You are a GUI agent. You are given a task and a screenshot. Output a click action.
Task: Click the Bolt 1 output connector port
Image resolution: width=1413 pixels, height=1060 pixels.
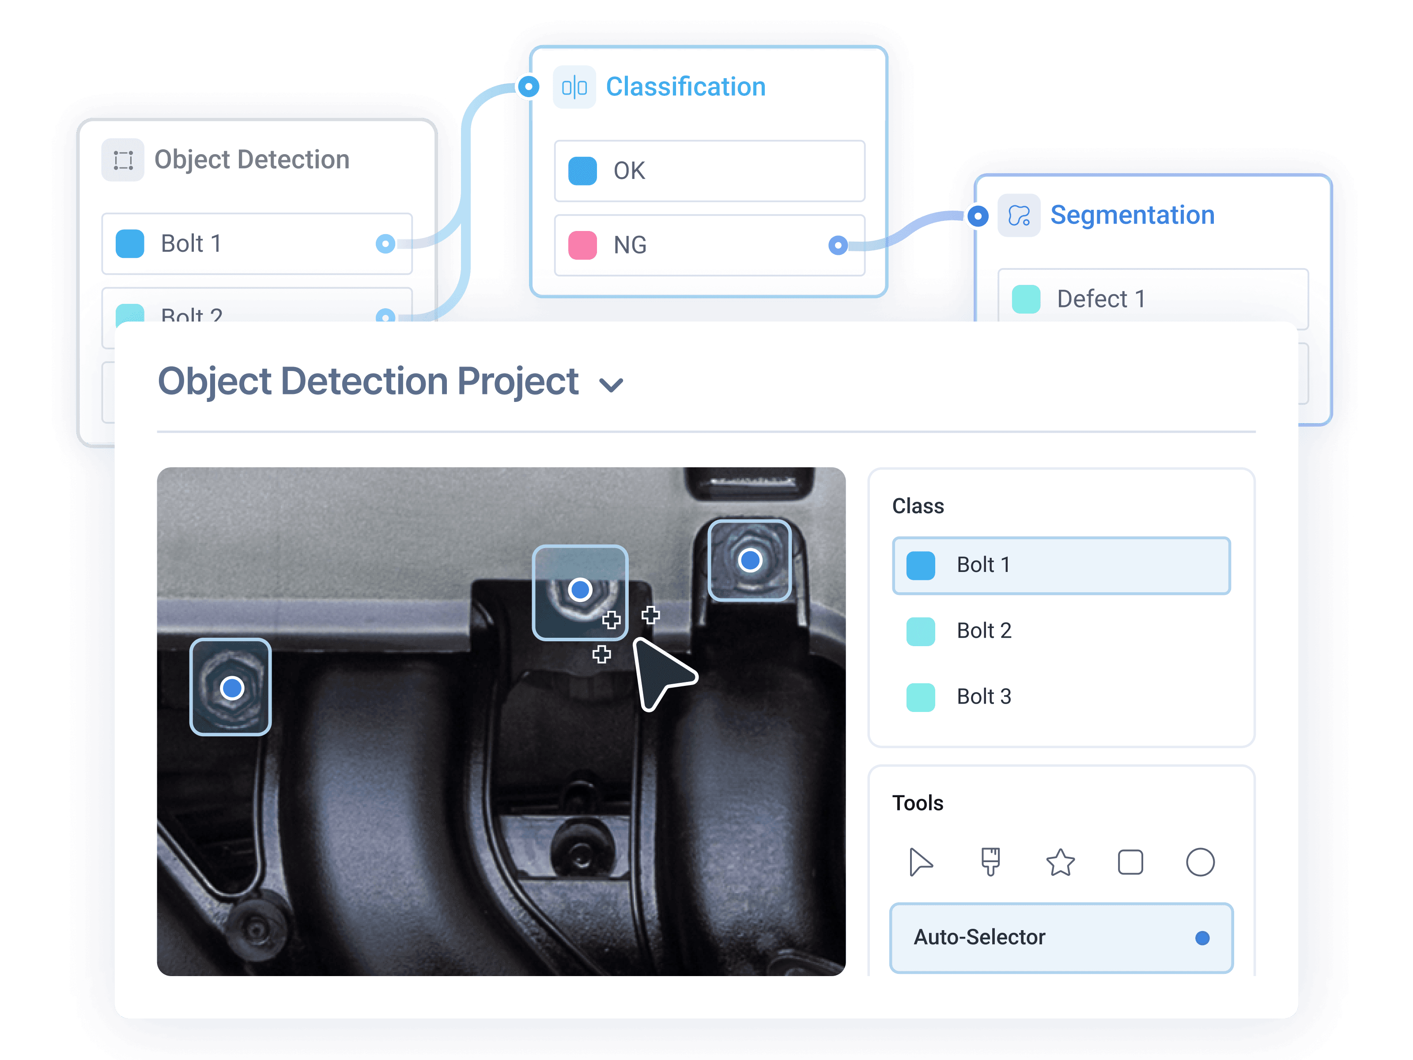tap(386, 243)
